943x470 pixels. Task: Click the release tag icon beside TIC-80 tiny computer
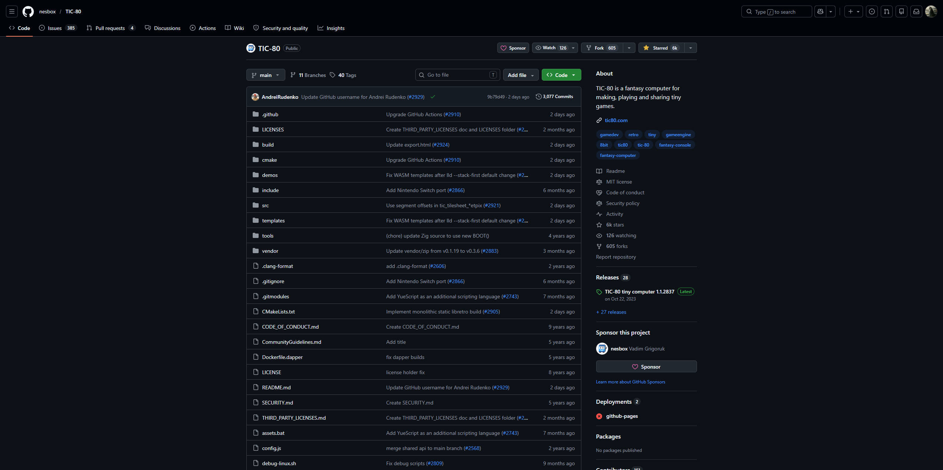(x=599, y=292)
